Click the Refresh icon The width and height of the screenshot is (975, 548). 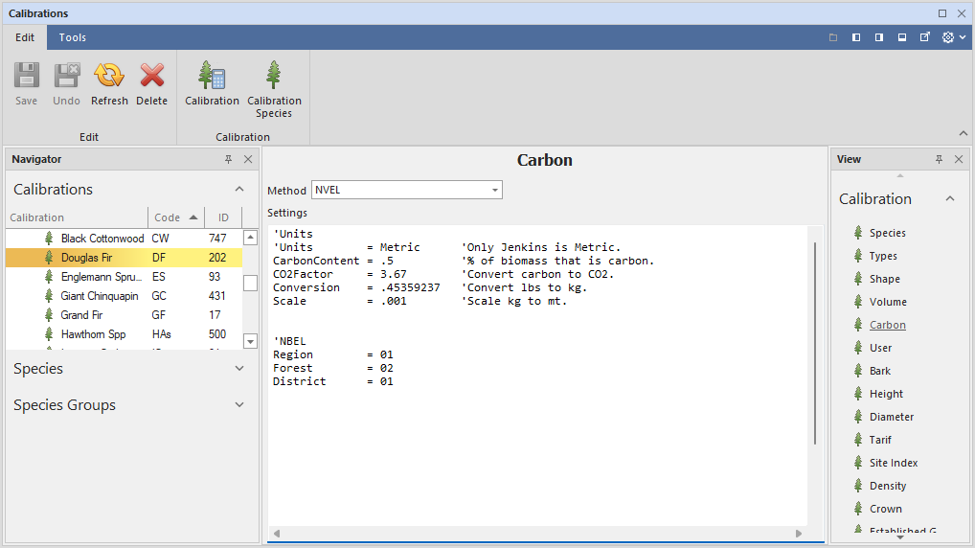[109, 76]
